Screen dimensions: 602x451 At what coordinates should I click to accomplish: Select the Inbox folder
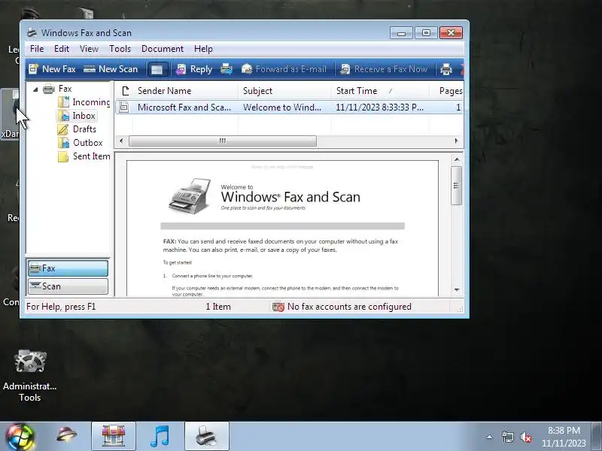click(x=84, y=116)
